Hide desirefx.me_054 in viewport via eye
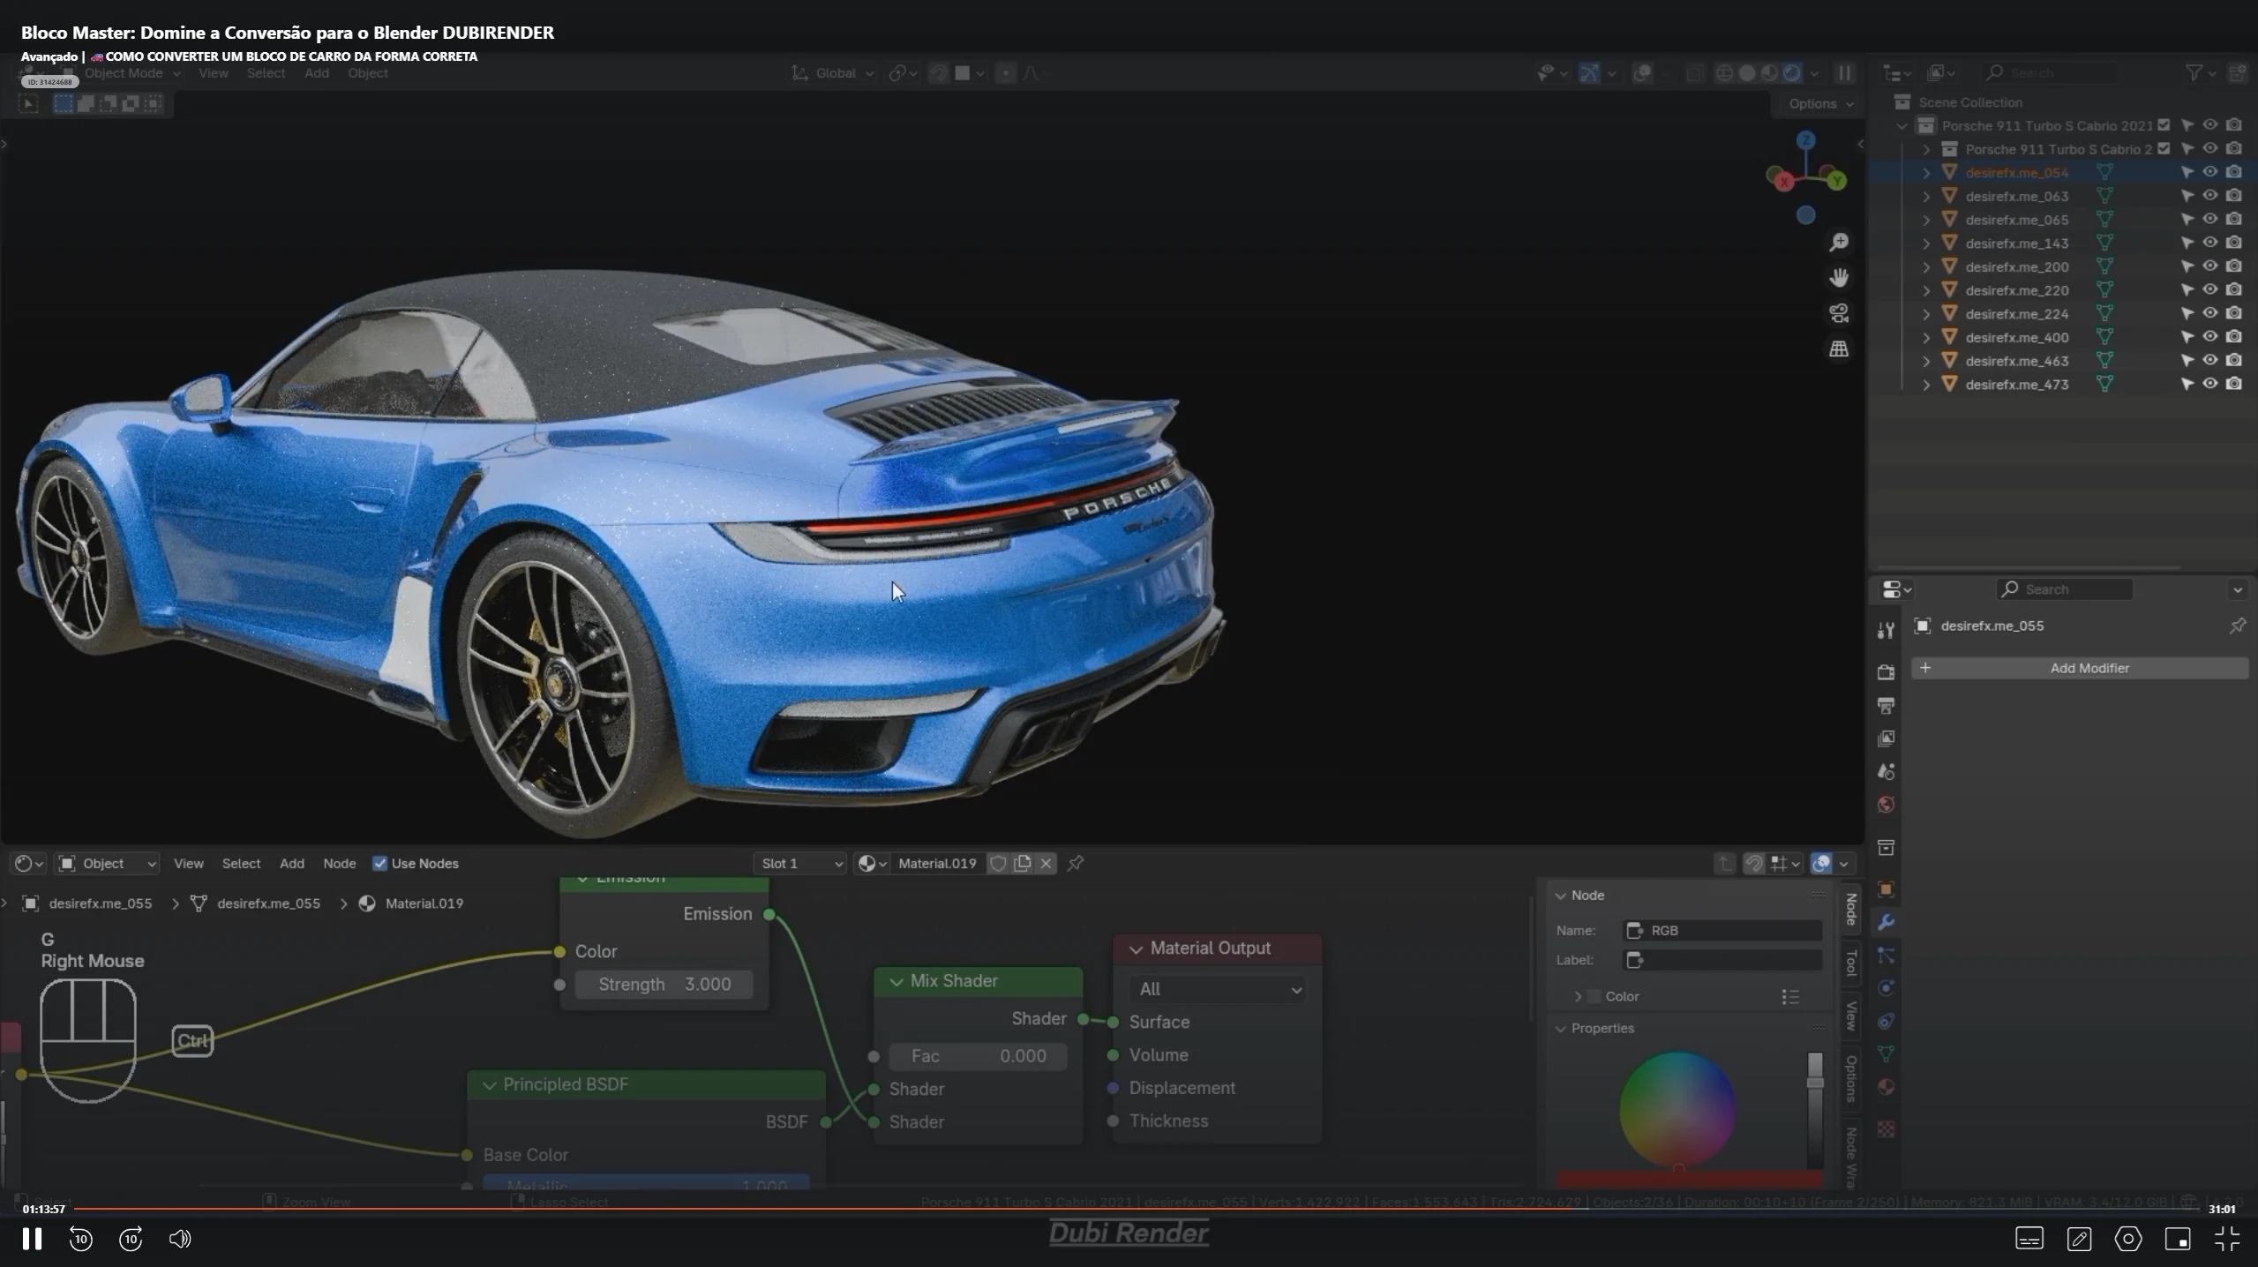 [2209, 172]
